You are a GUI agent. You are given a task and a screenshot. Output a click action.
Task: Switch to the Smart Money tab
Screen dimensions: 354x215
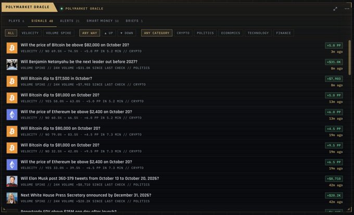pos(103,21)
